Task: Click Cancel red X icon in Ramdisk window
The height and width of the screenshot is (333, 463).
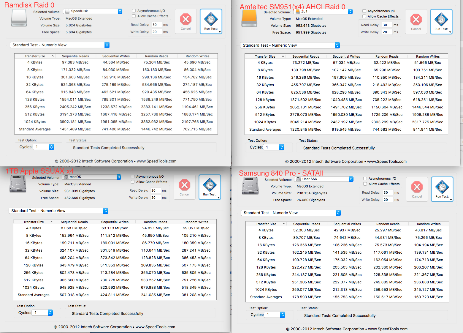Action: 186,19
